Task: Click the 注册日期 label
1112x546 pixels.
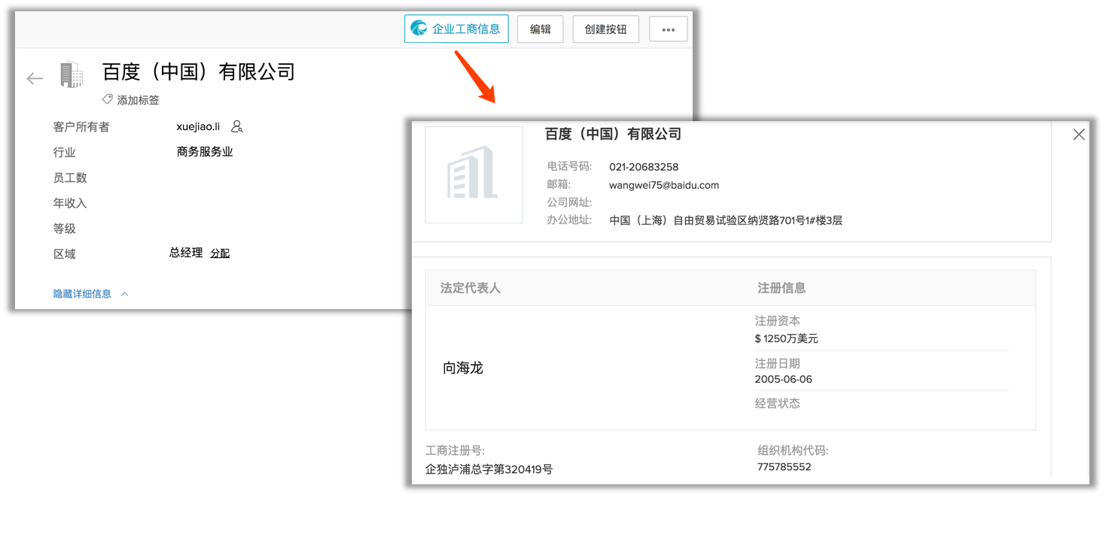Action: tap(778, 363)
